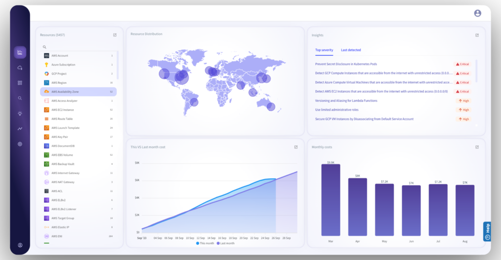
Task: Expand the Resources panel in new view
Action: (x=114, y=35)
